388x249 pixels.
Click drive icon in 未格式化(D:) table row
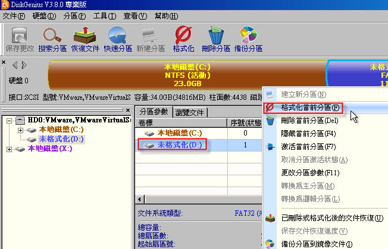[149, 145]
